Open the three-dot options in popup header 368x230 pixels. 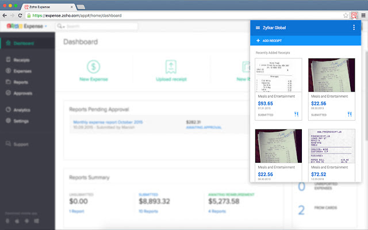click(x=354, y=28)
